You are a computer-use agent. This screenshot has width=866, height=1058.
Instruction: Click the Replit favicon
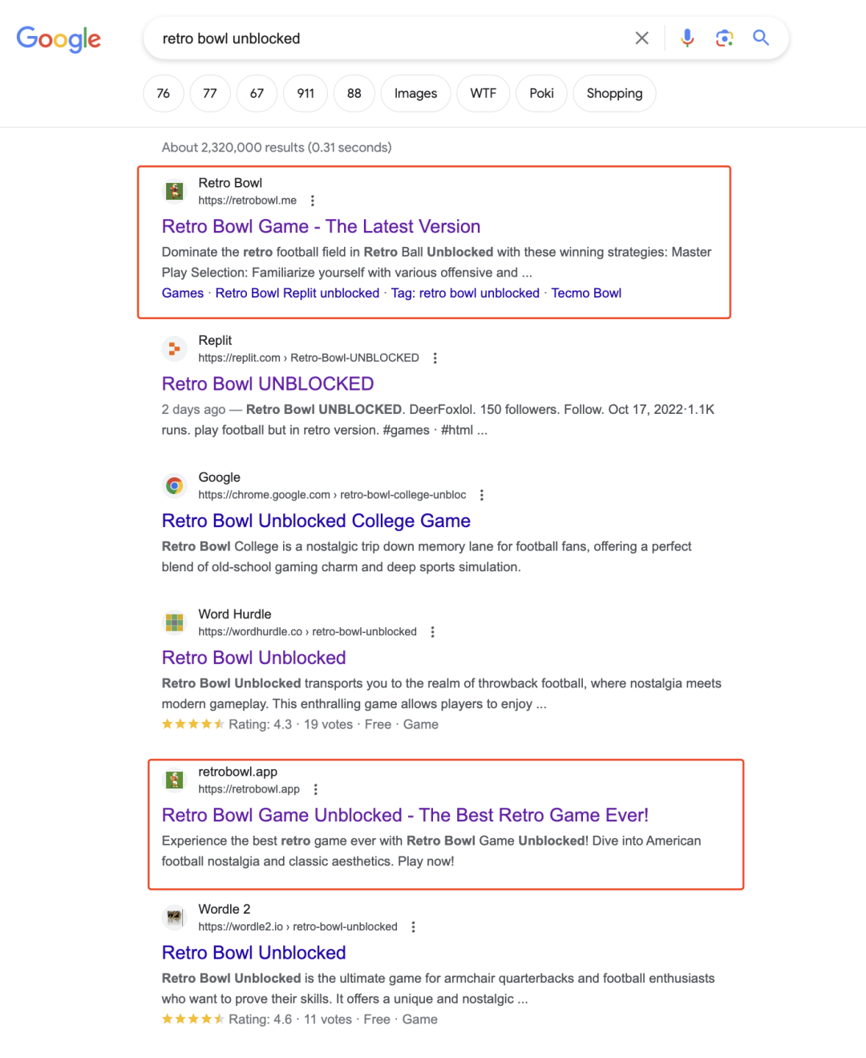[x=174, y=348]
